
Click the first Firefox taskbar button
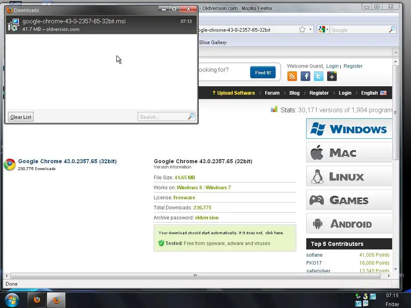tap(37, 300)
